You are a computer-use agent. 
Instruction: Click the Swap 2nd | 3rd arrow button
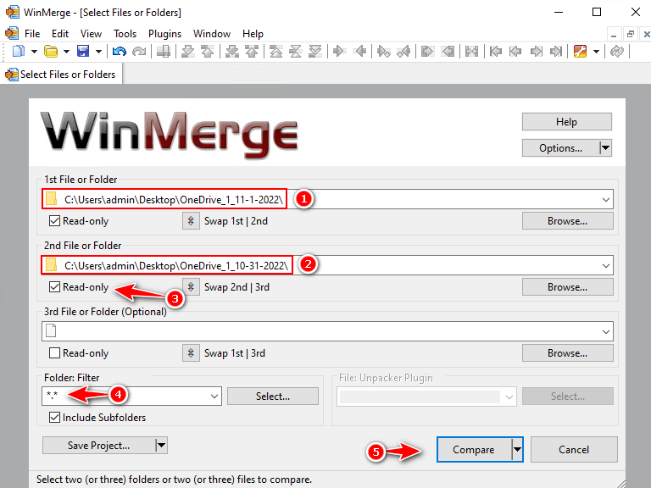191,286
